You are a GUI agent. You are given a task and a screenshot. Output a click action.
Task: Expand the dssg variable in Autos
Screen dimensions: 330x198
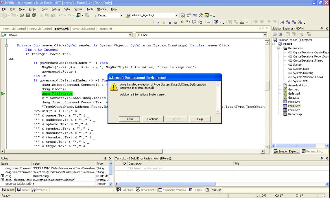(3, 176)
